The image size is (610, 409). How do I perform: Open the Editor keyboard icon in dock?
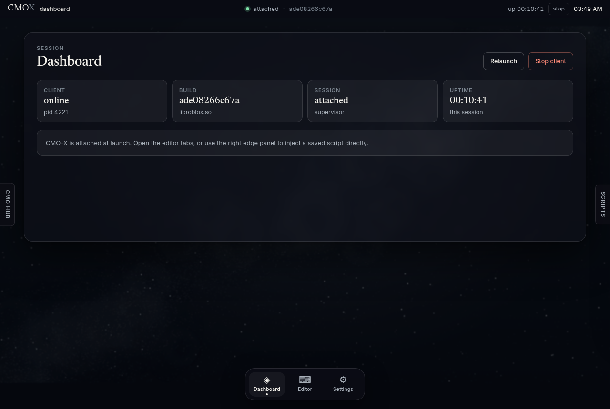pyautogui.click(x=305, y=380)
